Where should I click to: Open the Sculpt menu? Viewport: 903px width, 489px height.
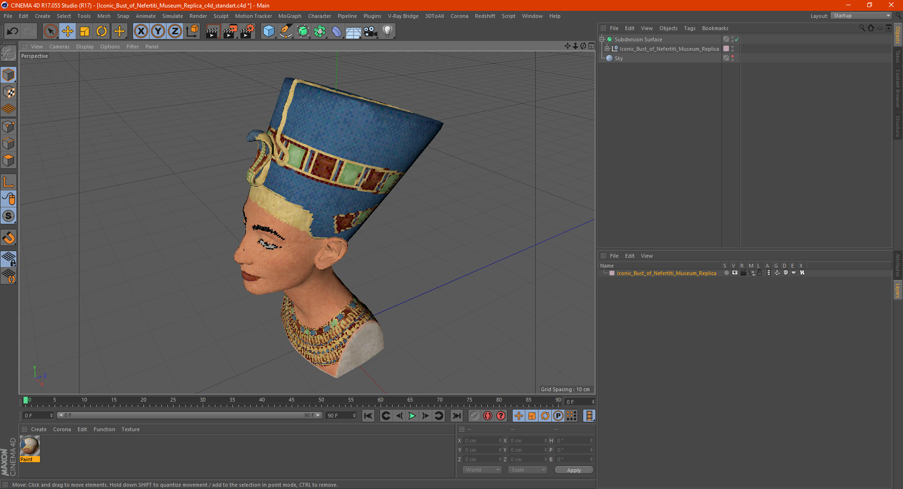(221, 16)
